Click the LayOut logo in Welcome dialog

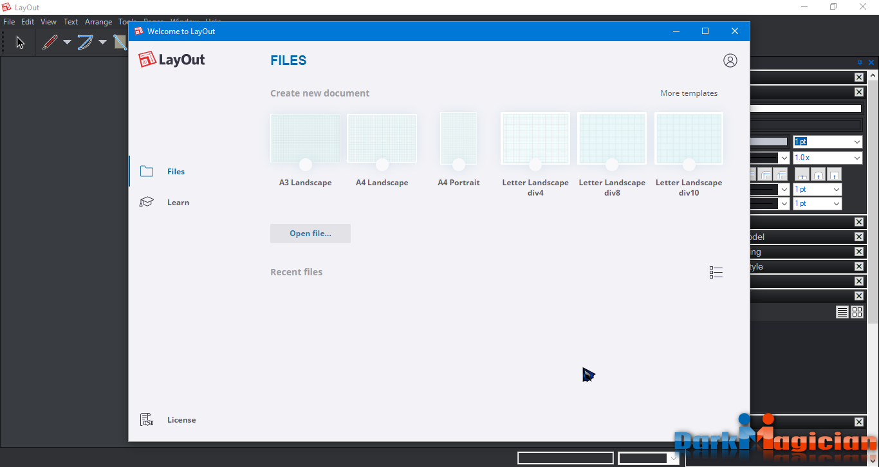pos(172,60)
